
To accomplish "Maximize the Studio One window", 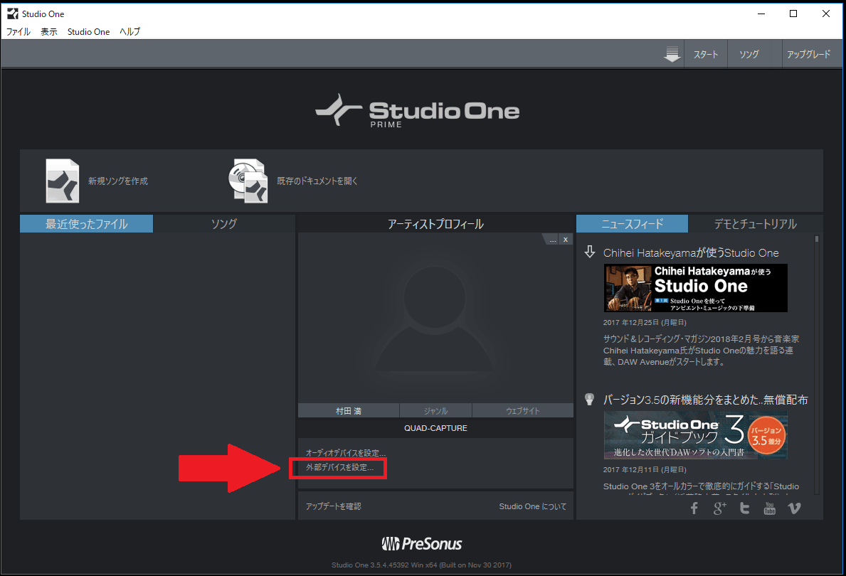I will [x=793, y=14].
